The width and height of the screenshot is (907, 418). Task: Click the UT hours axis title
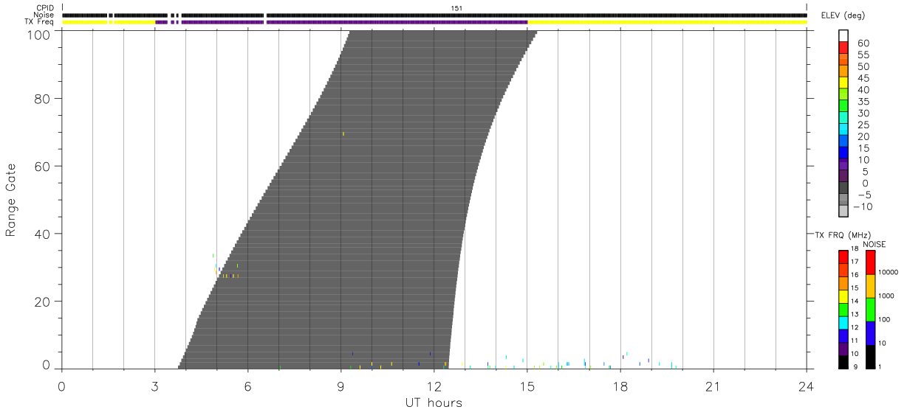[x=434, y=403]
